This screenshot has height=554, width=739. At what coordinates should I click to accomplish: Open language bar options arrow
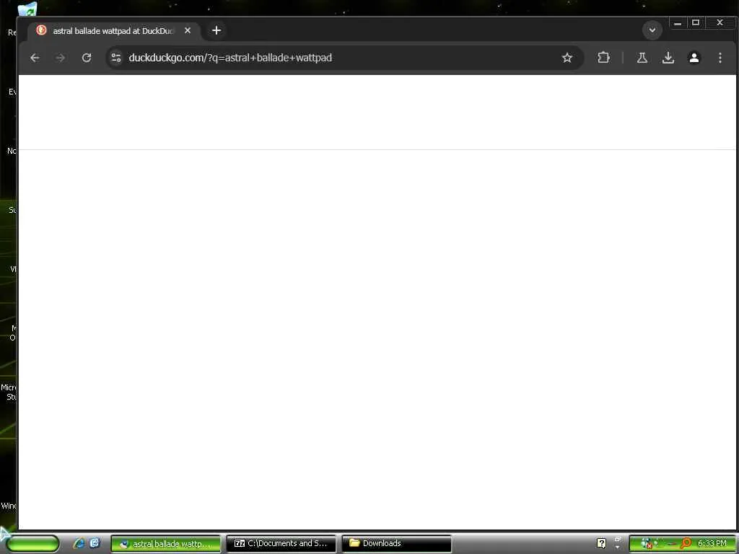(x=618, y=548)
